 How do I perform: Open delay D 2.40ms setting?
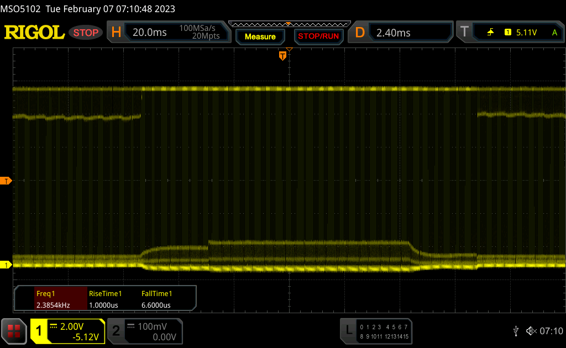pos(400,33)
